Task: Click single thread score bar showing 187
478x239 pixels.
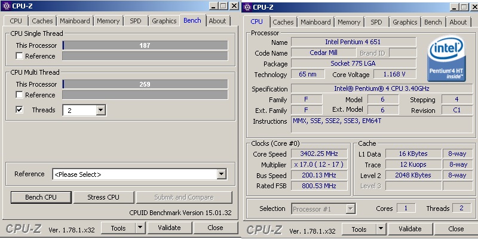Action: point(145,45)
